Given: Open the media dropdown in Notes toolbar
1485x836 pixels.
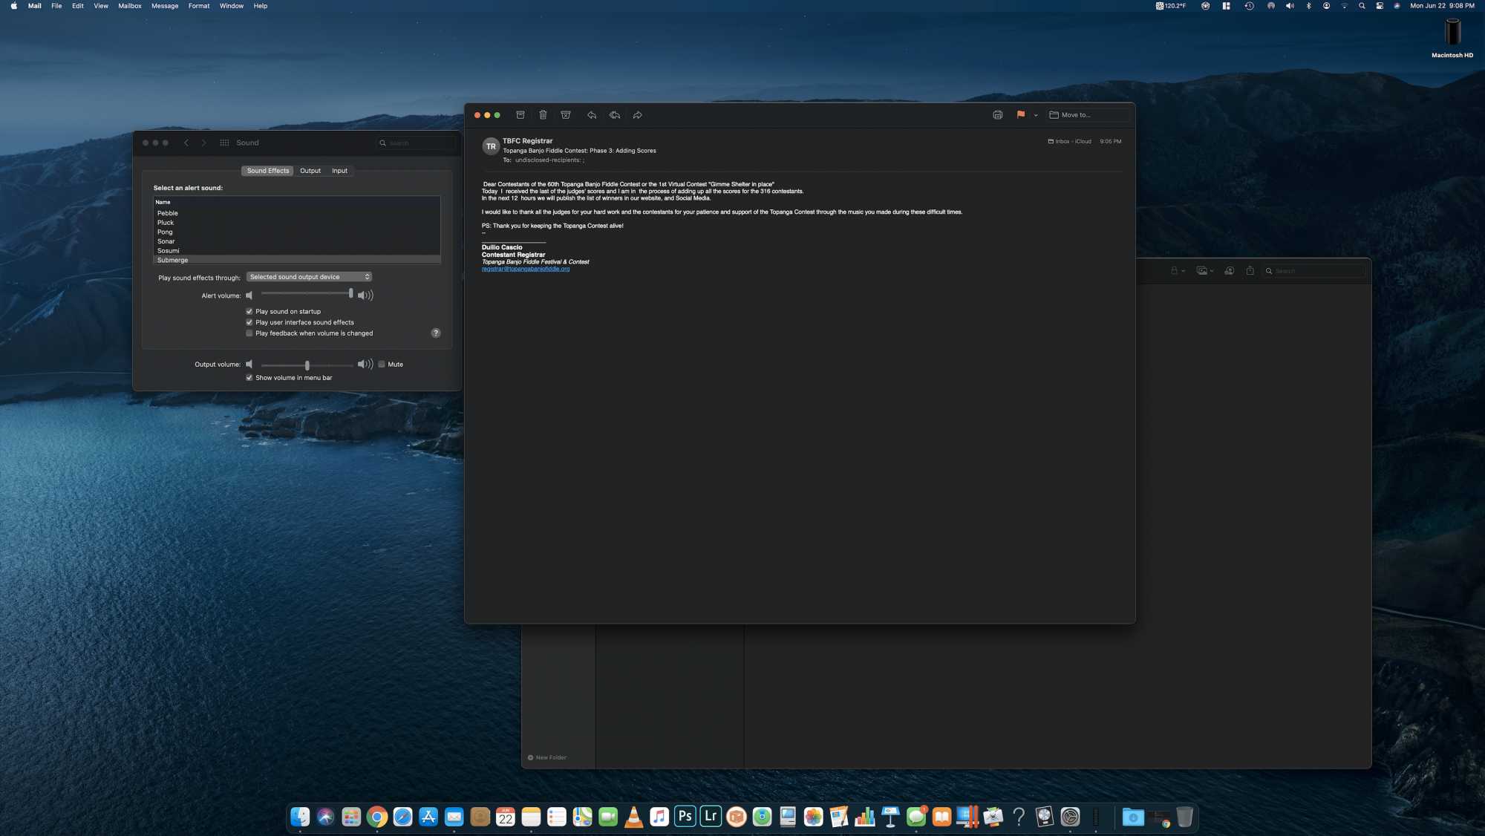Looking at the screenshot, I should click(1205, 271).
